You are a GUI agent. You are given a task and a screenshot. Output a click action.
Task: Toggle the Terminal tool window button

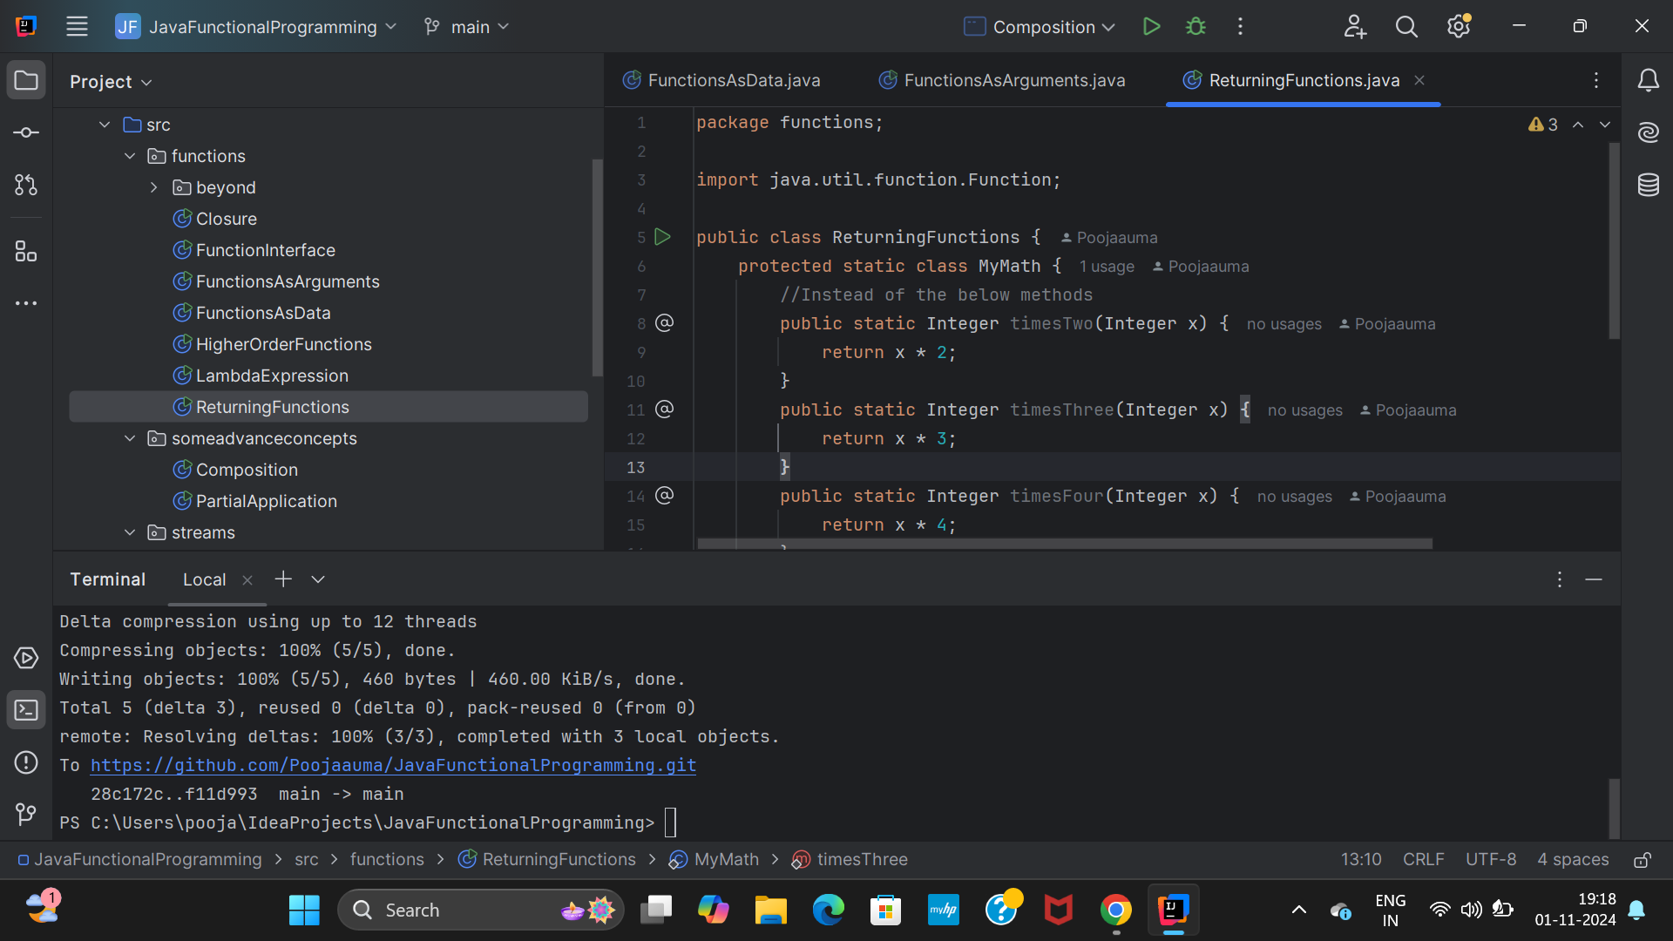pyautogui.click(x=26, y=710)
